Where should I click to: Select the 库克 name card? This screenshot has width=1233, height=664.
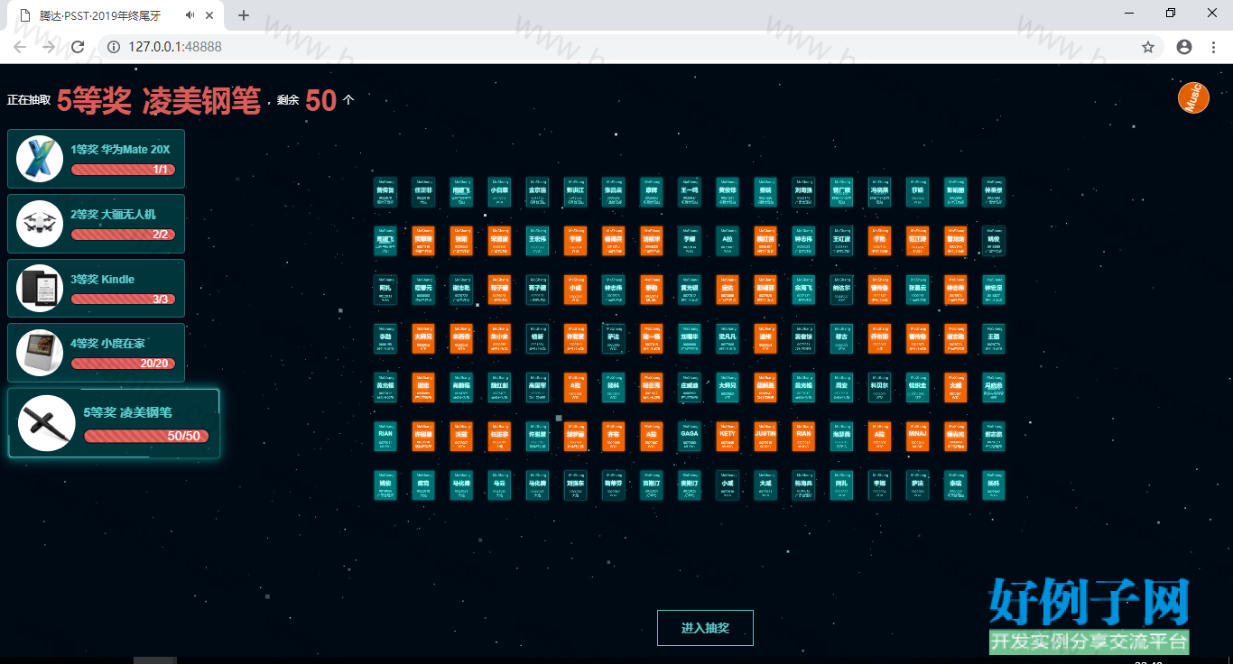424,484
